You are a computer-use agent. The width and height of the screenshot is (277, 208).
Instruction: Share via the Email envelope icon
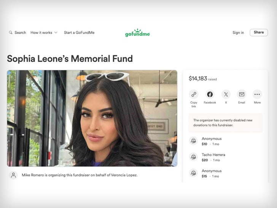click(242, 94)
